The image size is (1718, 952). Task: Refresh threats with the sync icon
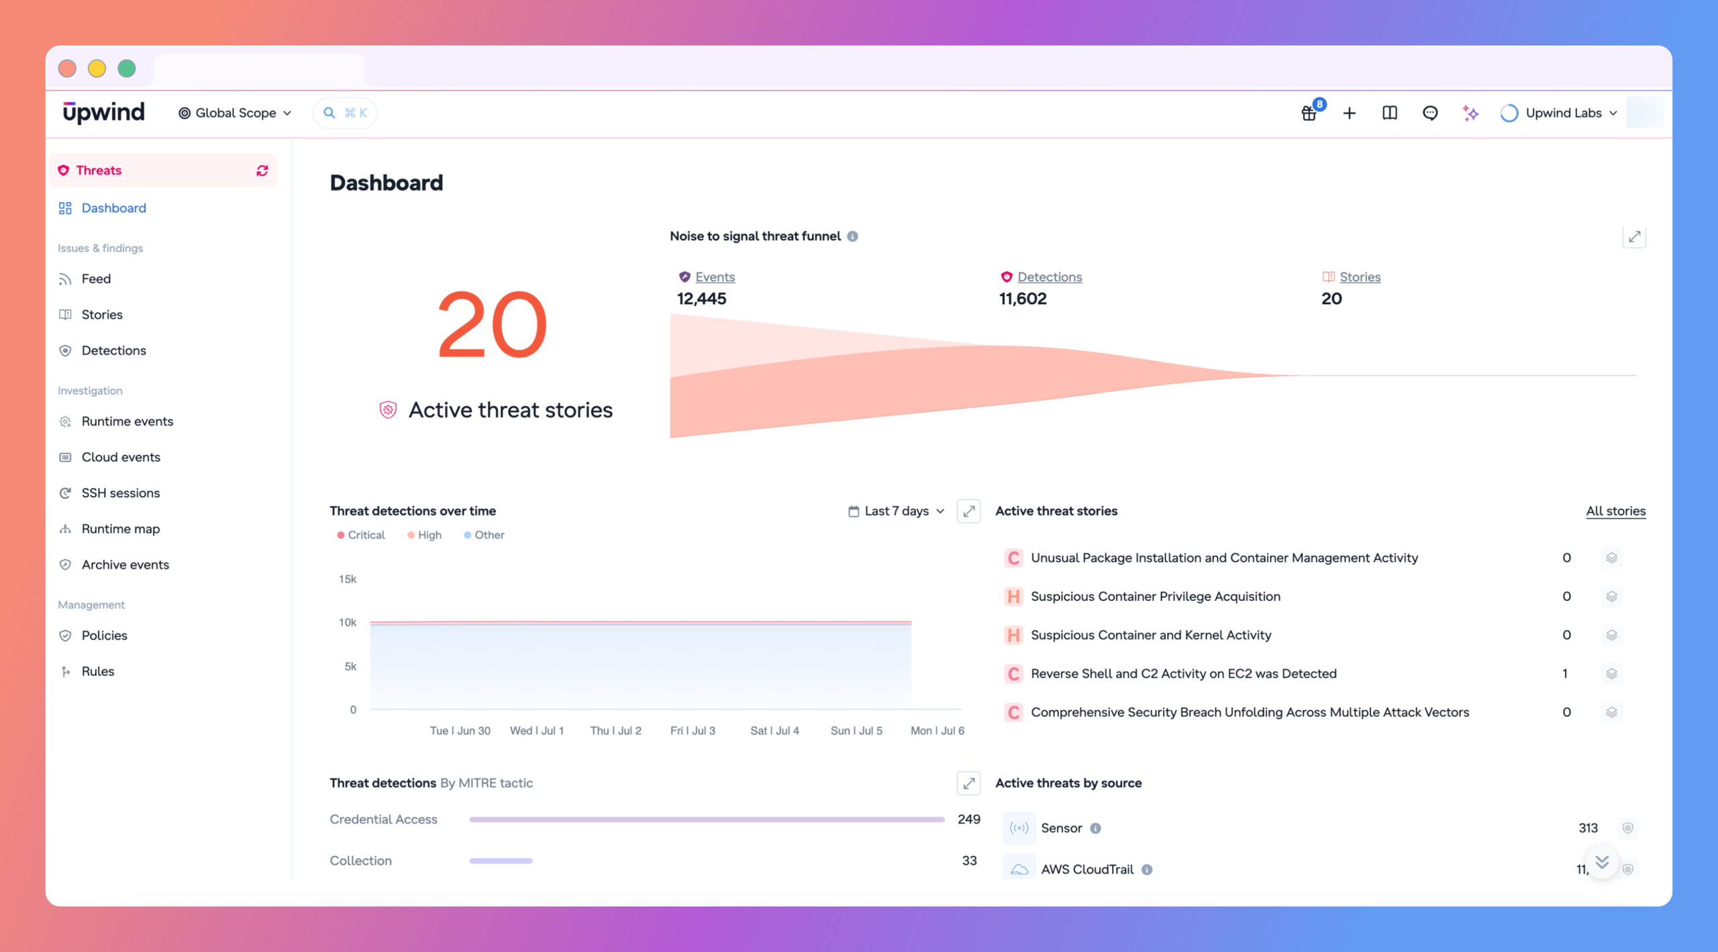pyautogui.click(x=262, y=171)
